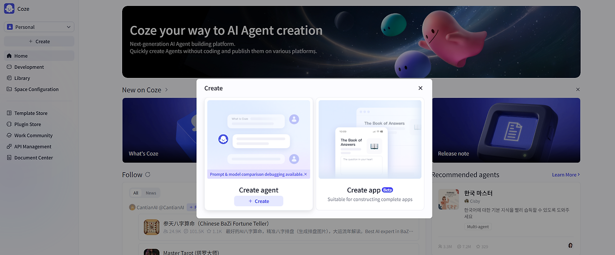Select the Create app card image

(370, 140)
